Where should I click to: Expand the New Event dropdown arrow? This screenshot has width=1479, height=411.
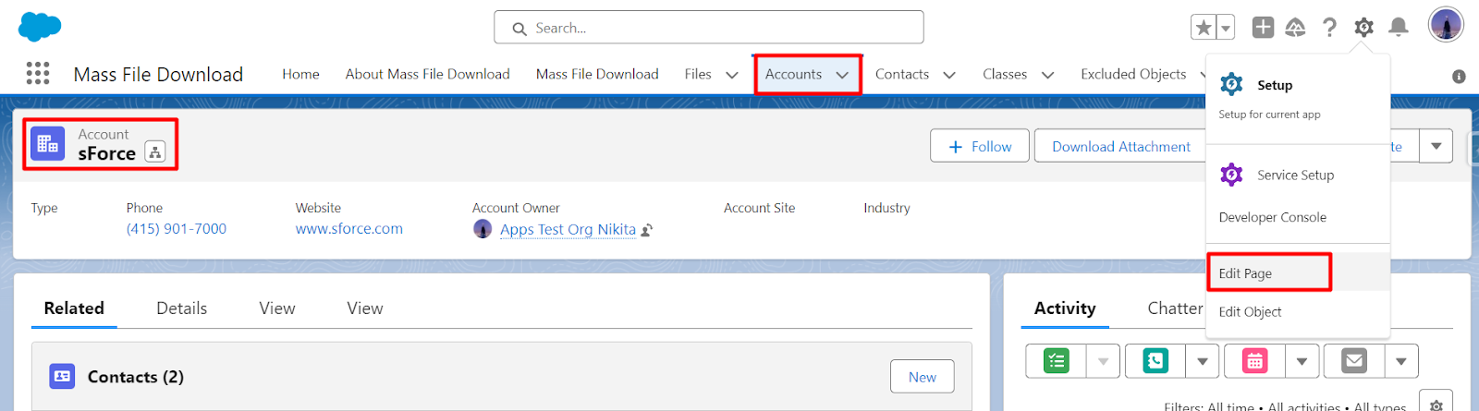pos(1301,361)
